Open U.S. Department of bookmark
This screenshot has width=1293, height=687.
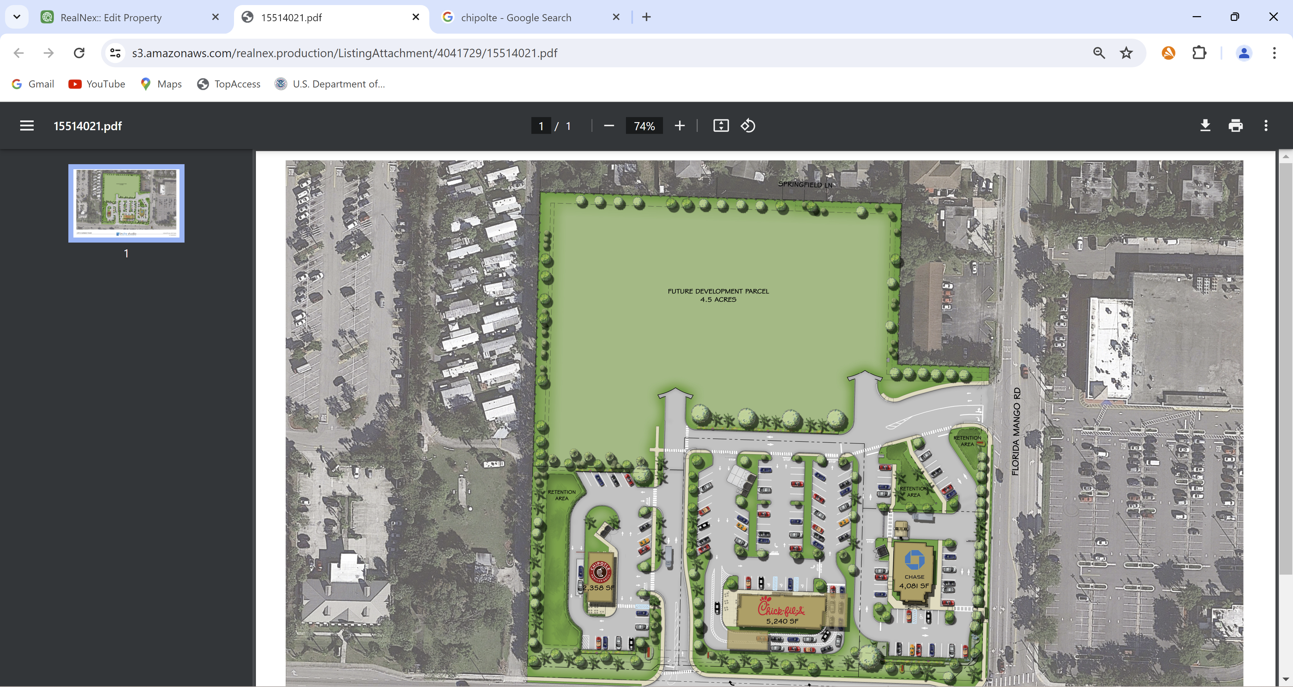tap(330, 84)
